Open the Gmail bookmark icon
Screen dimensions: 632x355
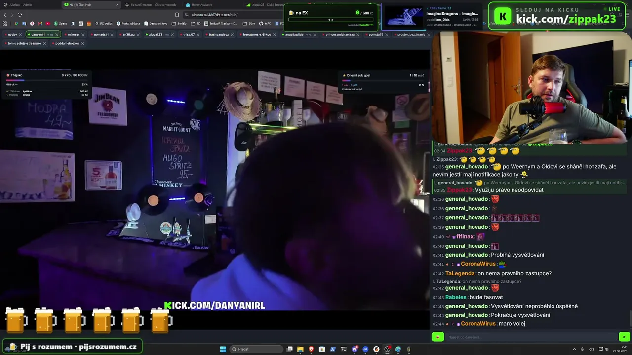coord(40,24)
